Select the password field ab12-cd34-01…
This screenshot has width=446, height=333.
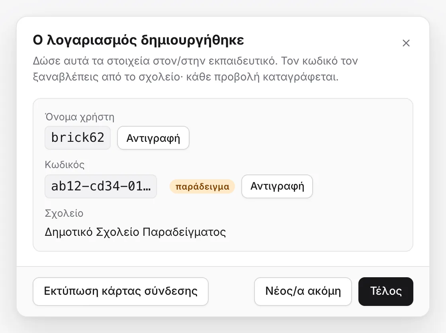tap(101, 186)
